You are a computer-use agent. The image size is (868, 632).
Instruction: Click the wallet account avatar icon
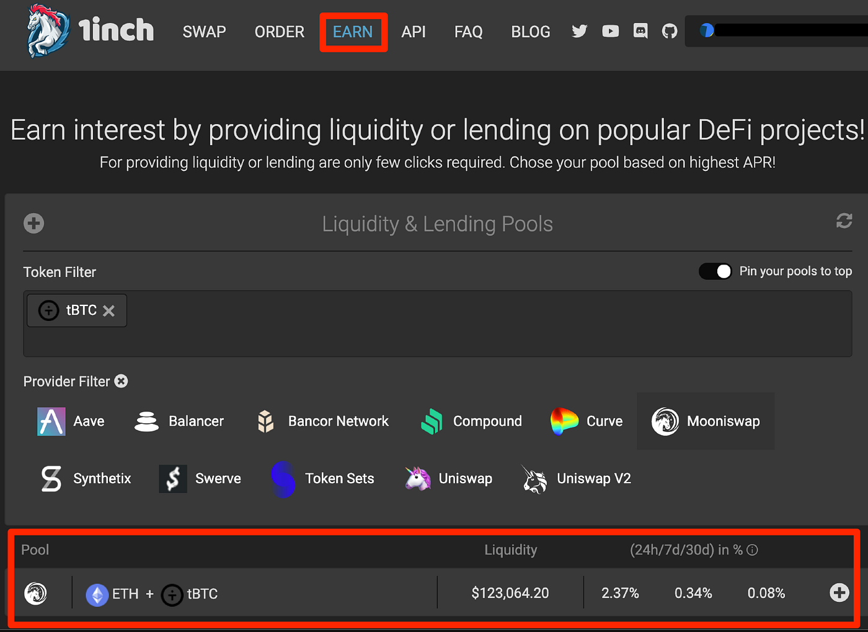(x=707, y=30)
